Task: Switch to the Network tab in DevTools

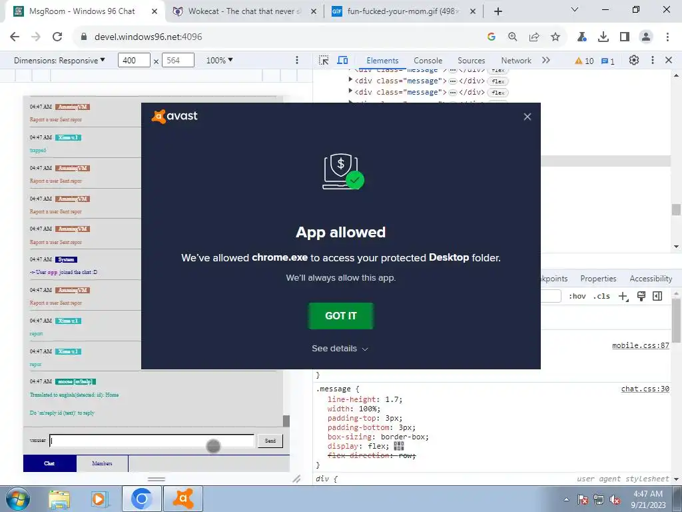Action: pyautogui.click(x=516, y=61)
